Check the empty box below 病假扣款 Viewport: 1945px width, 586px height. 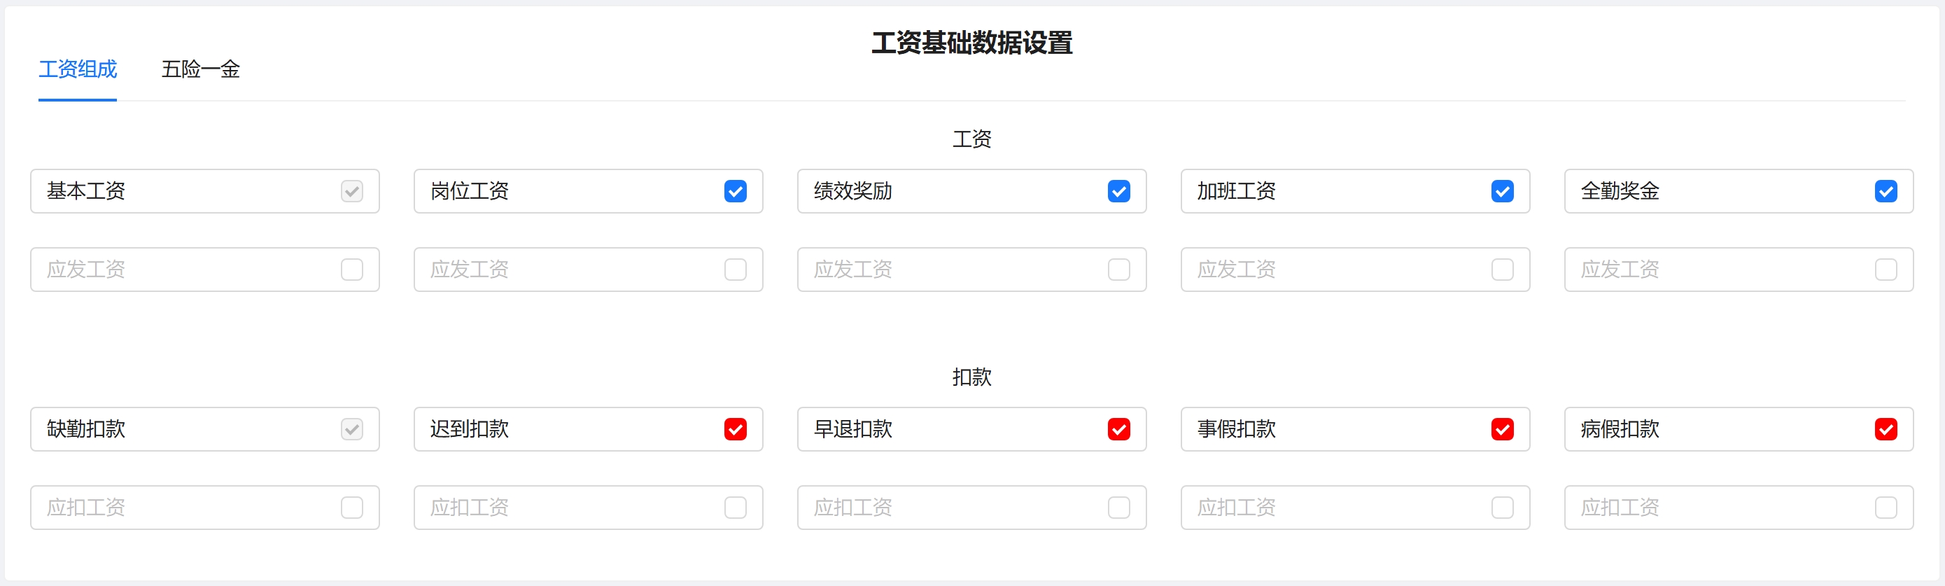1886,508
